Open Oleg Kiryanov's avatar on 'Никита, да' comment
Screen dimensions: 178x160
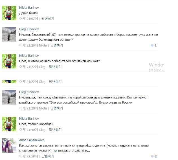tap(9, 97)
